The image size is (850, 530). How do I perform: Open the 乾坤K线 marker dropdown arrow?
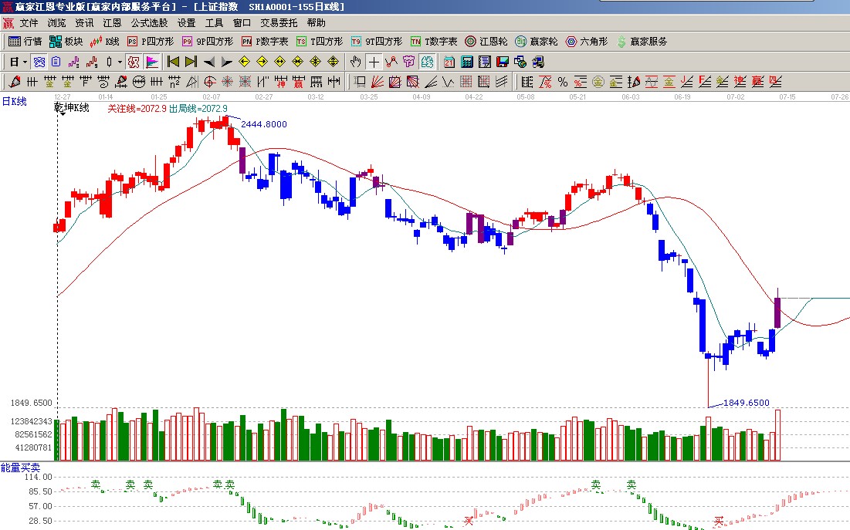pyautogui.click(x=63, y=114)
